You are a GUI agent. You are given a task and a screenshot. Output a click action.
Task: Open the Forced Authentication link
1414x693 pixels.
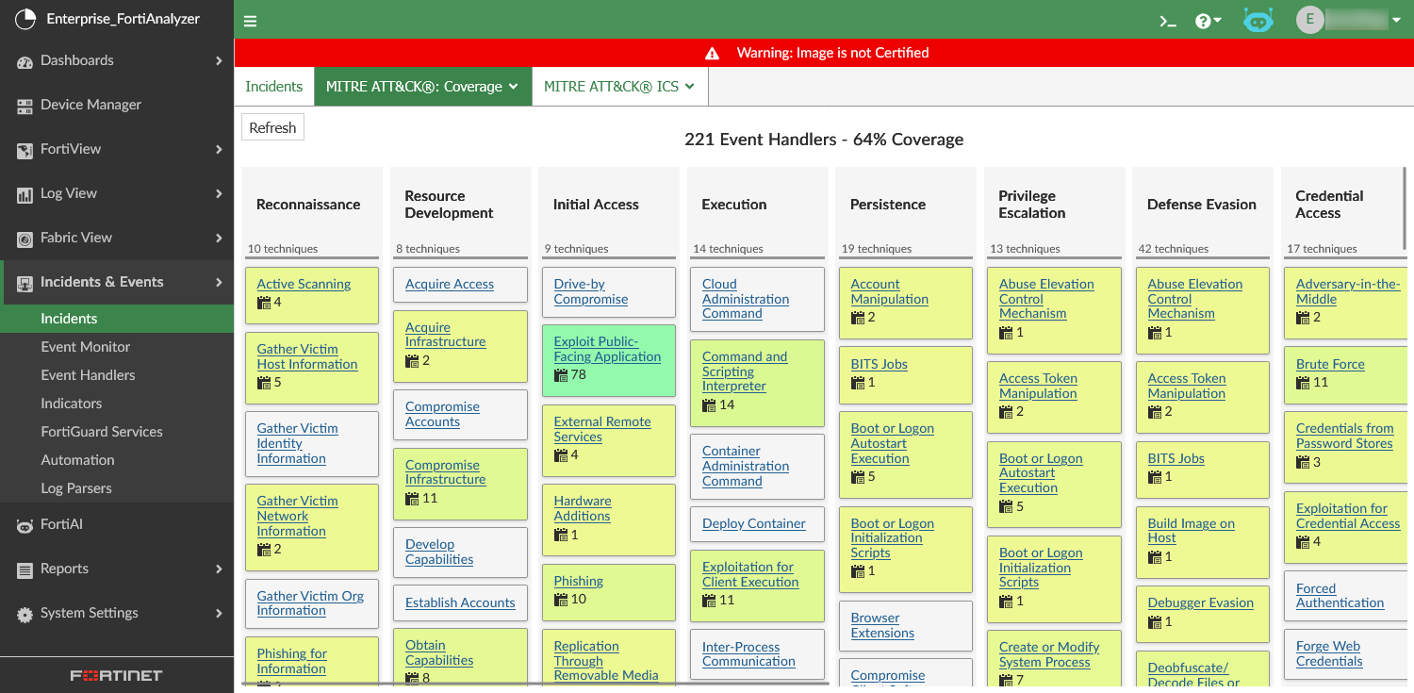coord(1340,595)
